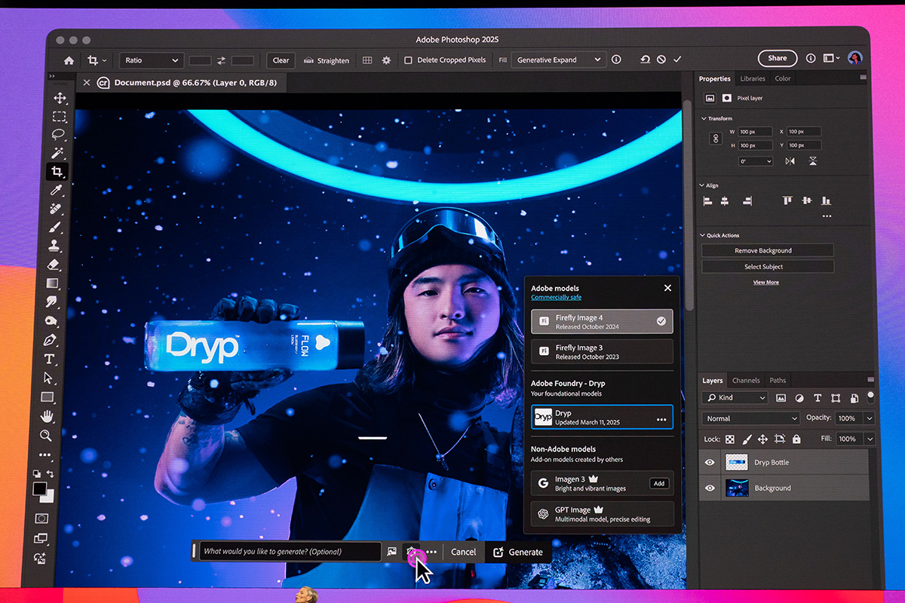This screenshot has height=603, width=905.
Task: Select the Crop tool in the left toolbar
Action: pyautogui.click(x=57, y=172)
